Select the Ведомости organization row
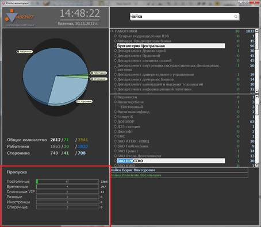Screen dimensions: 261x227 [127, 97]
